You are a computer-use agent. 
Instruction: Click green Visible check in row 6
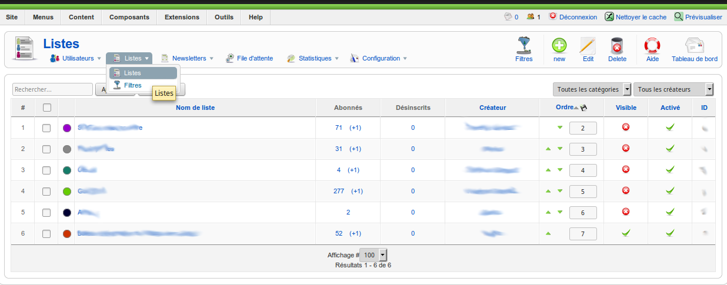click(x=626, y=233)
